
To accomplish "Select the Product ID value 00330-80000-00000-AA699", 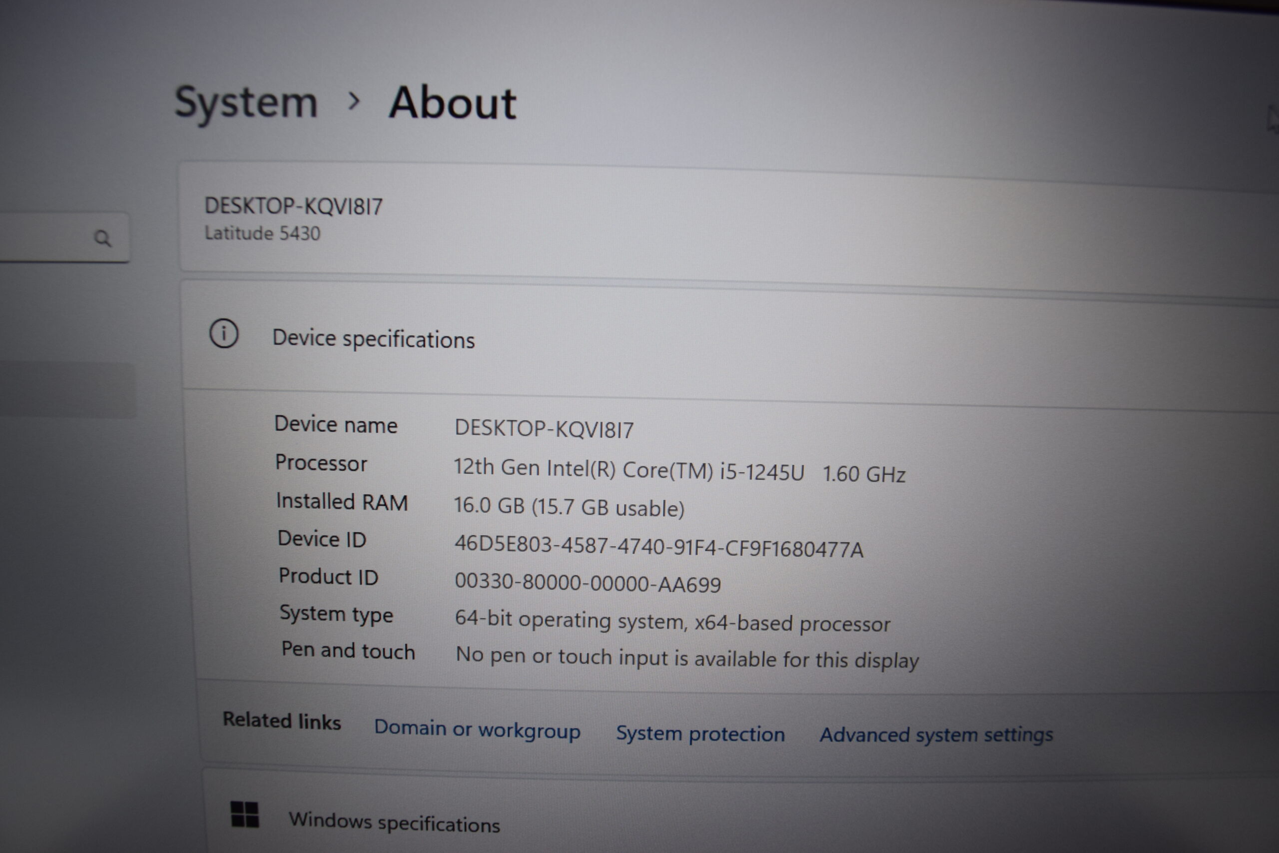I will pyautogui.click(x=588, y=583).
